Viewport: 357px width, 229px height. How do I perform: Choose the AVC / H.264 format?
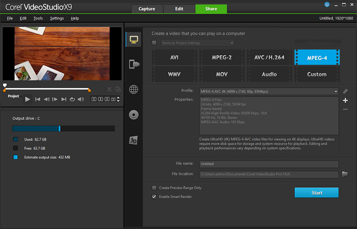point(270,57)
